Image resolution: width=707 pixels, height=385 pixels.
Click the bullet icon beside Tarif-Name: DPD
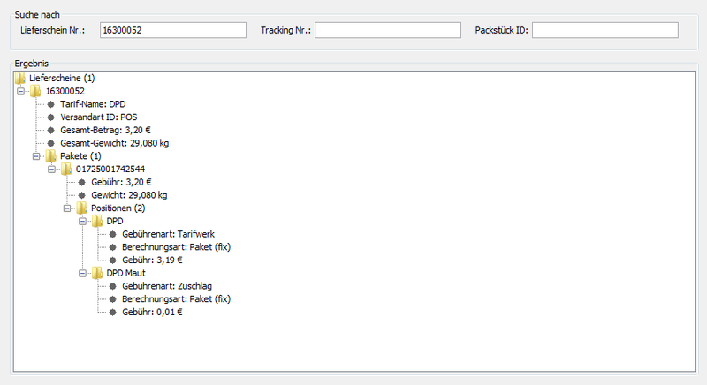pos(51,104)
